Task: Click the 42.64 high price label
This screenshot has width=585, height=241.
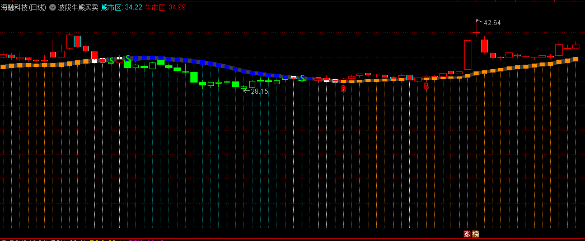Action: coord(492,23)
